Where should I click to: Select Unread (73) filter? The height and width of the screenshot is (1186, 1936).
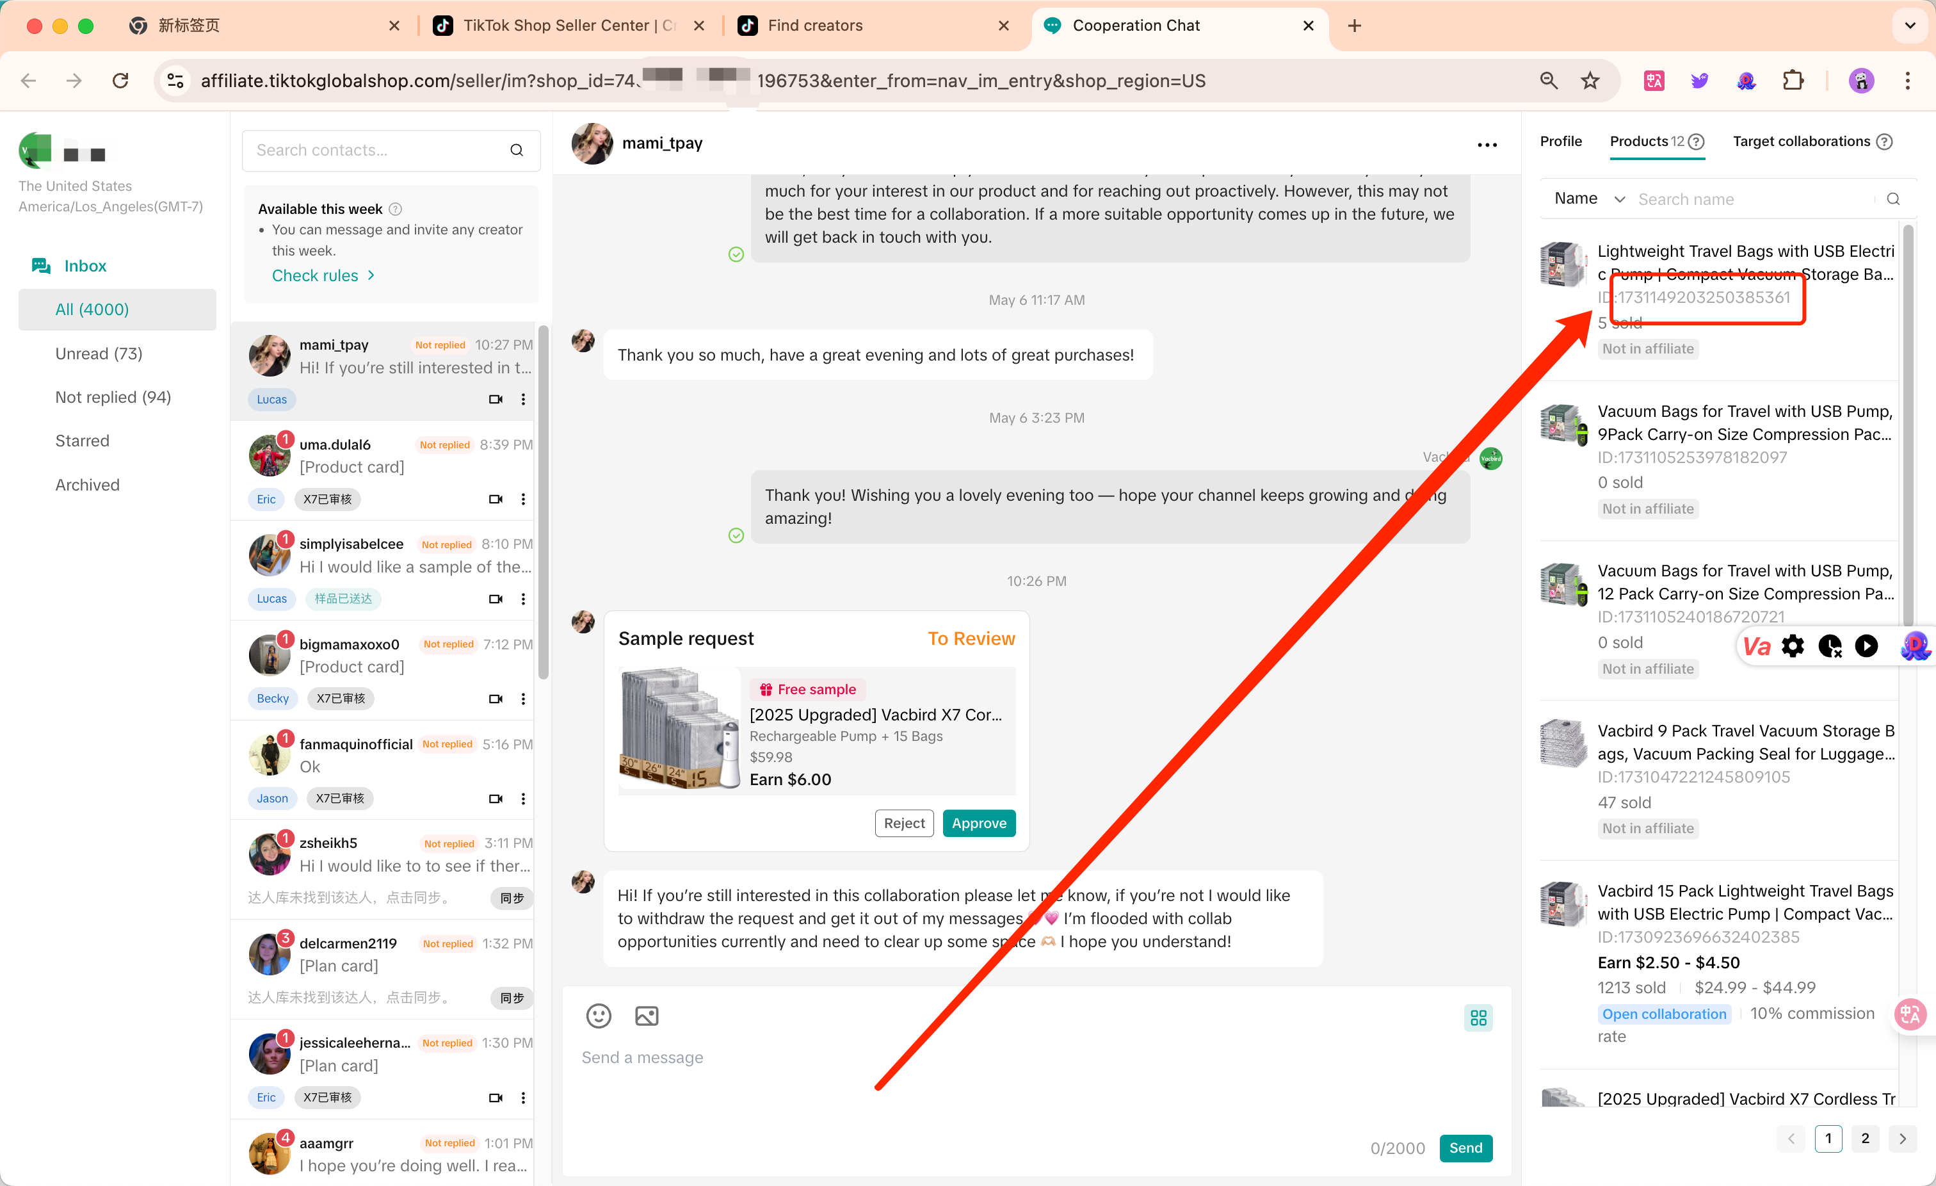click(x=99, y=353)
